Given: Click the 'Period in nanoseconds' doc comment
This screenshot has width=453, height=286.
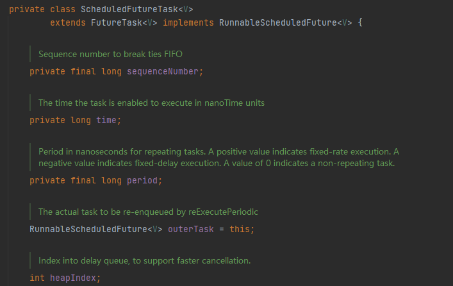Looking at the screenshot, I should pyautogui.click(x=218, y=157).
